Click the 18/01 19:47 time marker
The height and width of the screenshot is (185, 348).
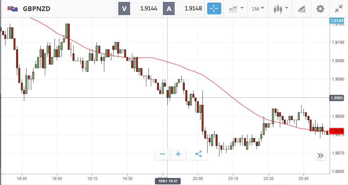tap(168, 181)
